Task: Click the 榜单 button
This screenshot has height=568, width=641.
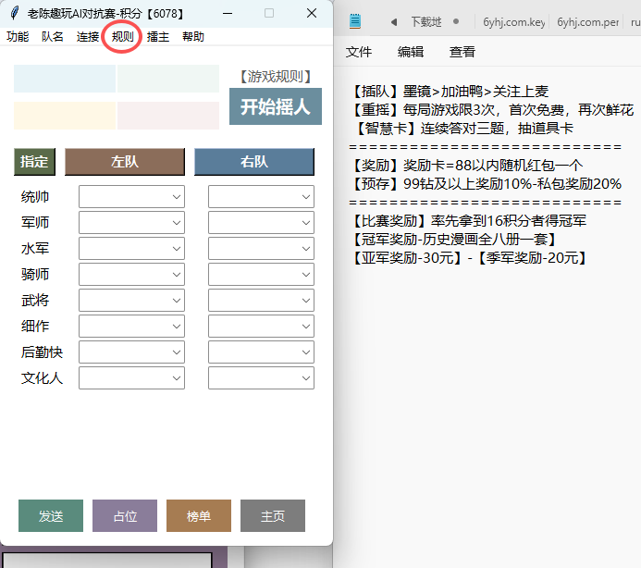Action: point(199,516)
